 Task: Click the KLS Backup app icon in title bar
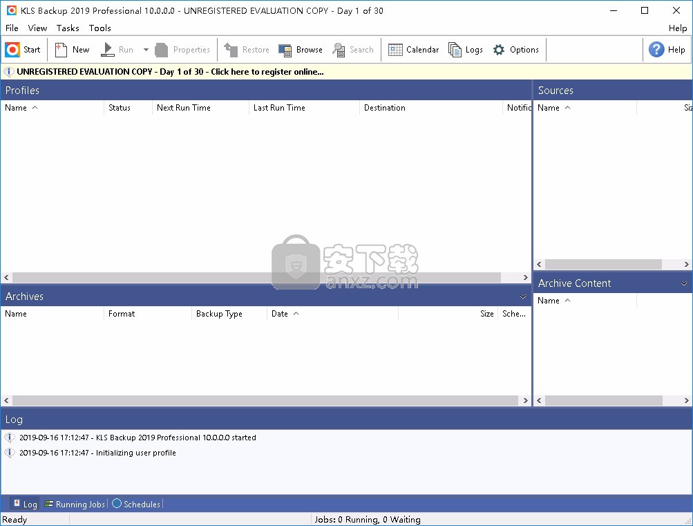tap(12, 10)
